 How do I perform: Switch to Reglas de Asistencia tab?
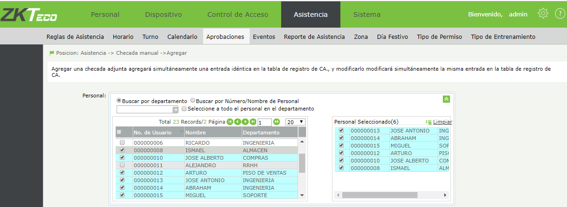click(x=75, y=37)
